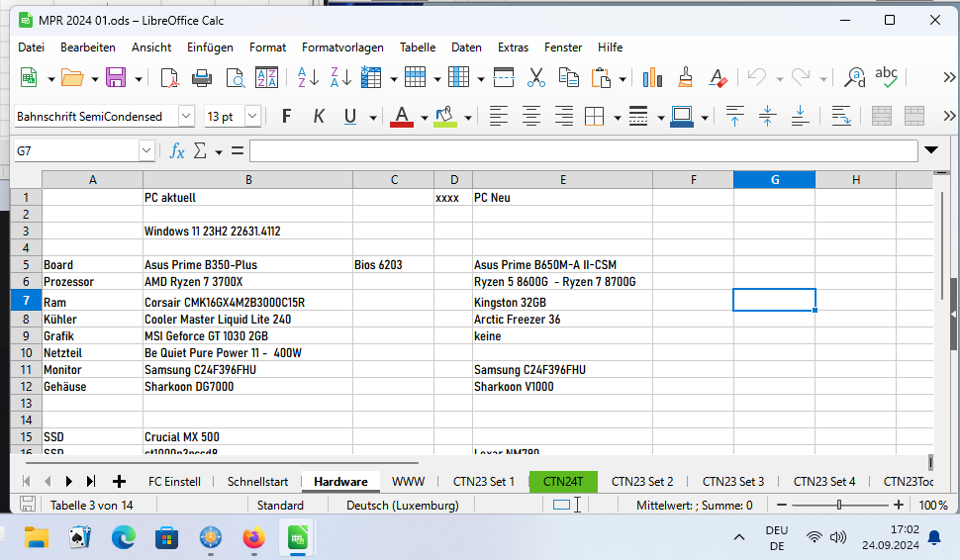Zoom in with plus button

(899, 505)
